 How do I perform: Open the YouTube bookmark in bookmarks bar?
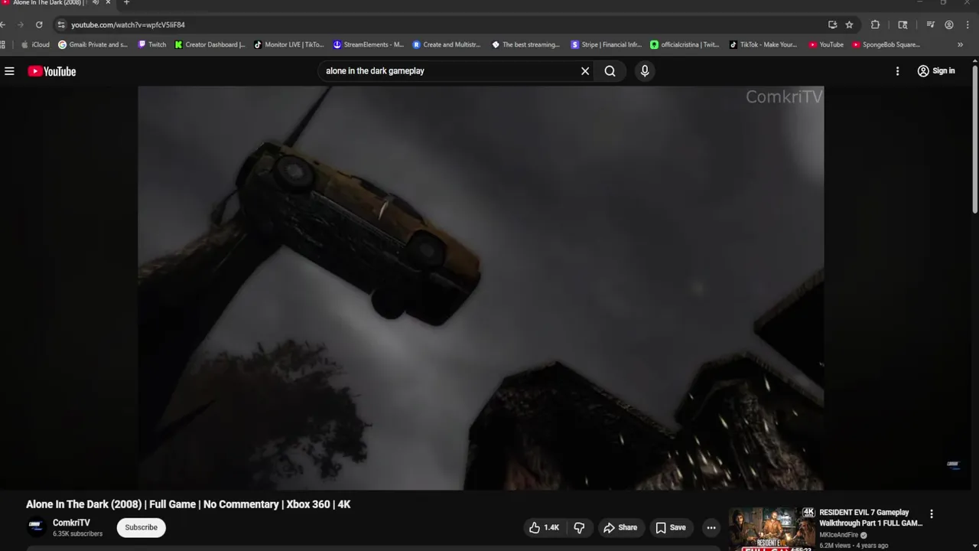[826, 44]
